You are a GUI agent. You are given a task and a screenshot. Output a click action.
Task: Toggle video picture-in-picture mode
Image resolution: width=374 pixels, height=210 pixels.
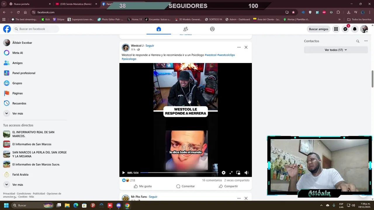[x=238, y=173]
